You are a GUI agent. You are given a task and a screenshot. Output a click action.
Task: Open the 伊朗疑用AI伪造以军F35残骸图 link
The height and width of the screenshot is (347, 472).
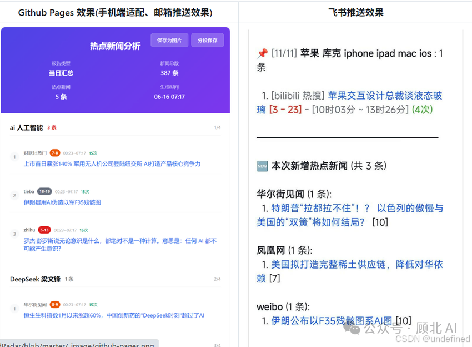[62, 202]
